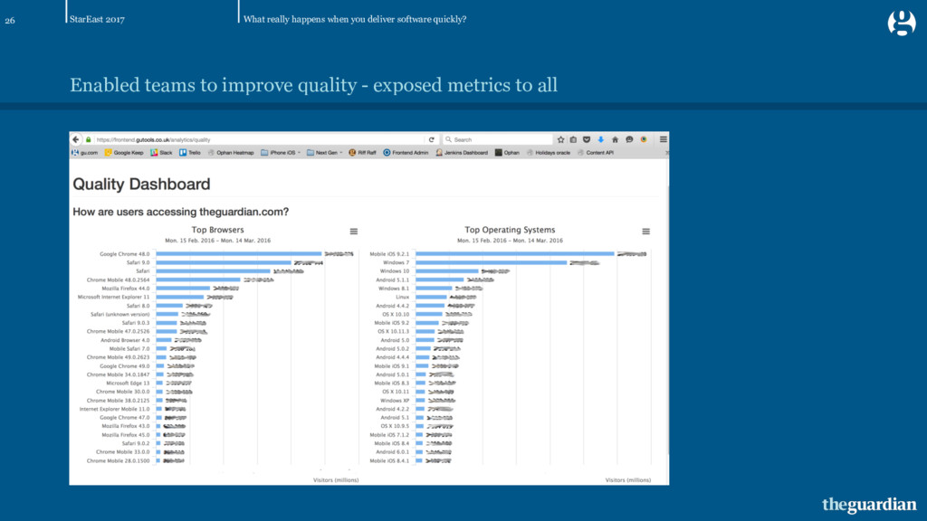Click the Linux bar label
The height and width of the screenshot is (521, 927).
(403, 297)
